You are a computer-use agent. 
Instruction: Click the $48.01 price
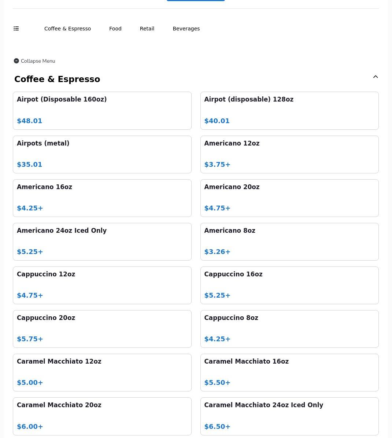tap(30, 121)
